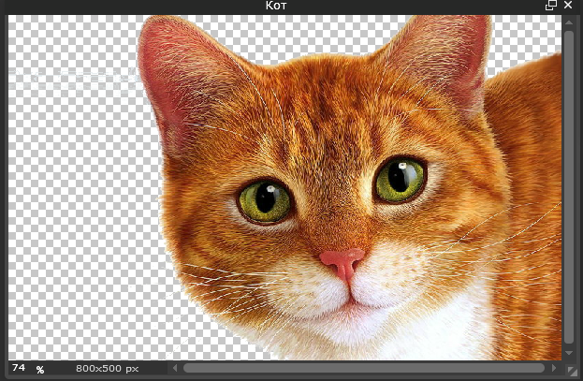
Task: Click the vertical scrollbar up arrow
Action: [x=569, y=22]
